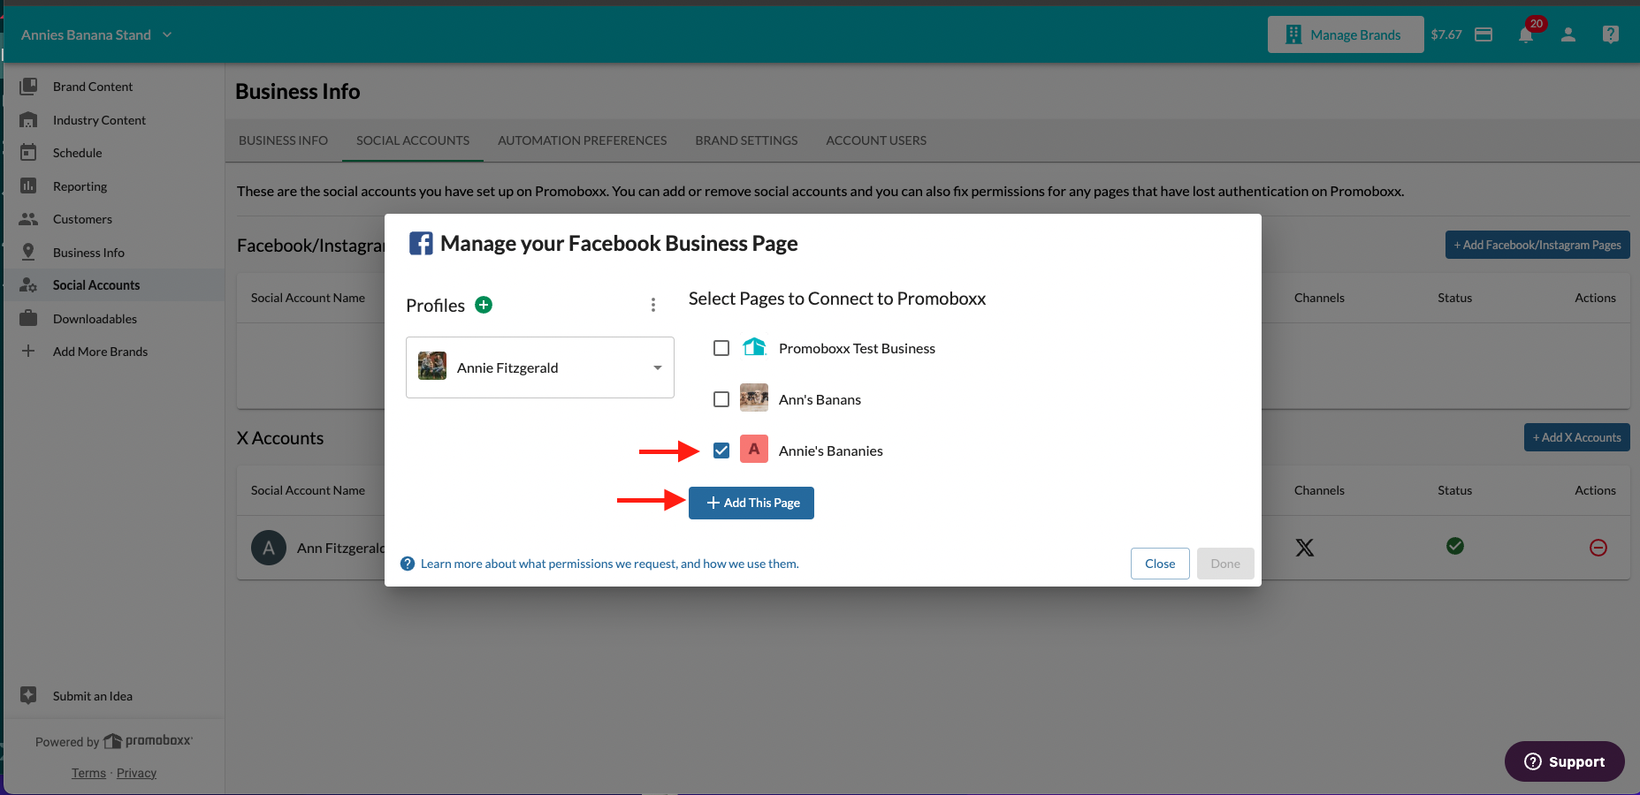
Task: Click the Social Accounts gear-person icon
Action: coord(28,285)
